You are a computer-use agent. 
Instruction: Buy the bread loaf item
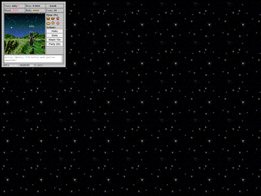[x=48, y=23]
